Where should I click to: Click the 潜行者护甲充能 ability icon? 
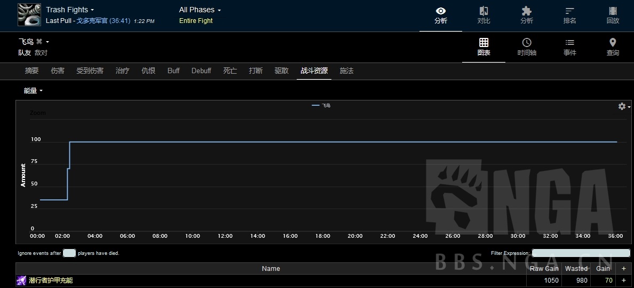[x=21, y=281]
